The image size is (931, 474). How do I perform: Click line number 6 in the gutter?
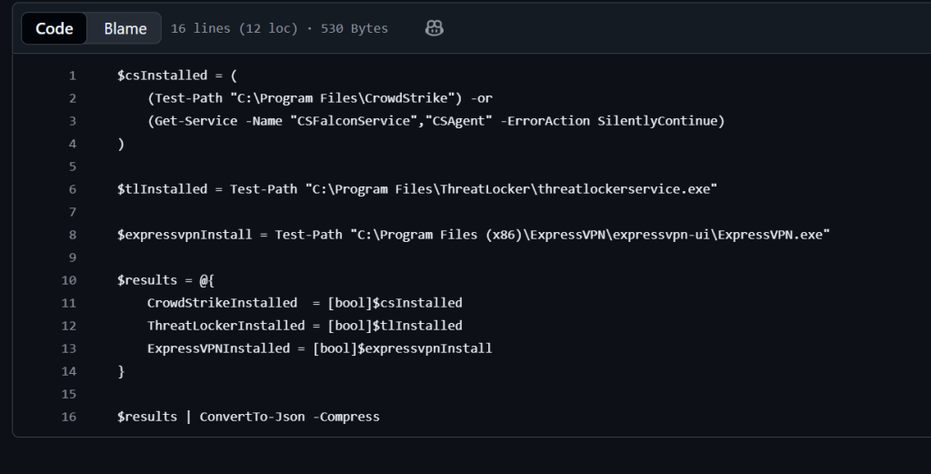[72, 189]
